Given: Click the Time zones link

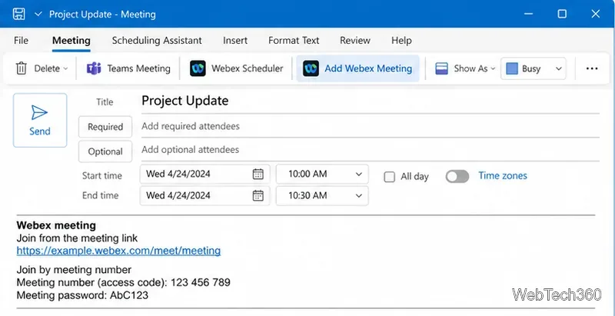Looking at the screenshot, I should click(x=503, y=175).
